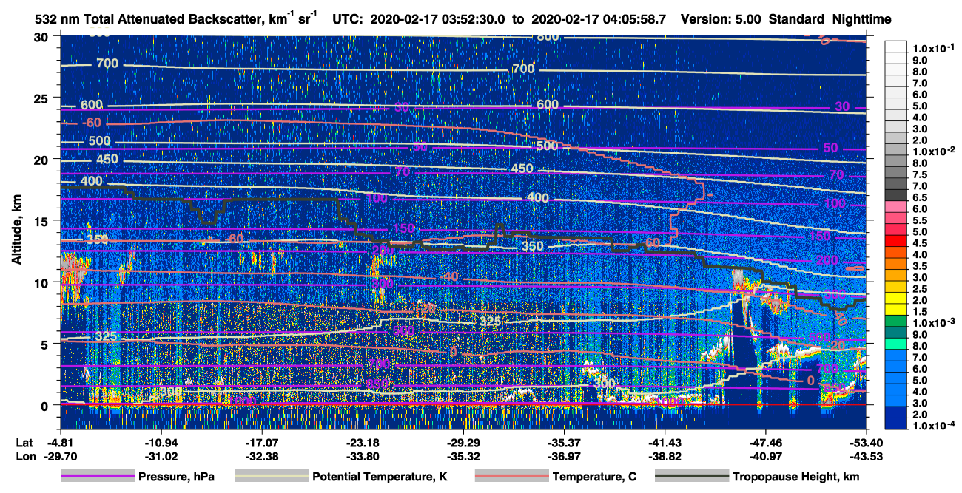Click the colorbar label '1.0x10-4'

click(x=933, y=426)
